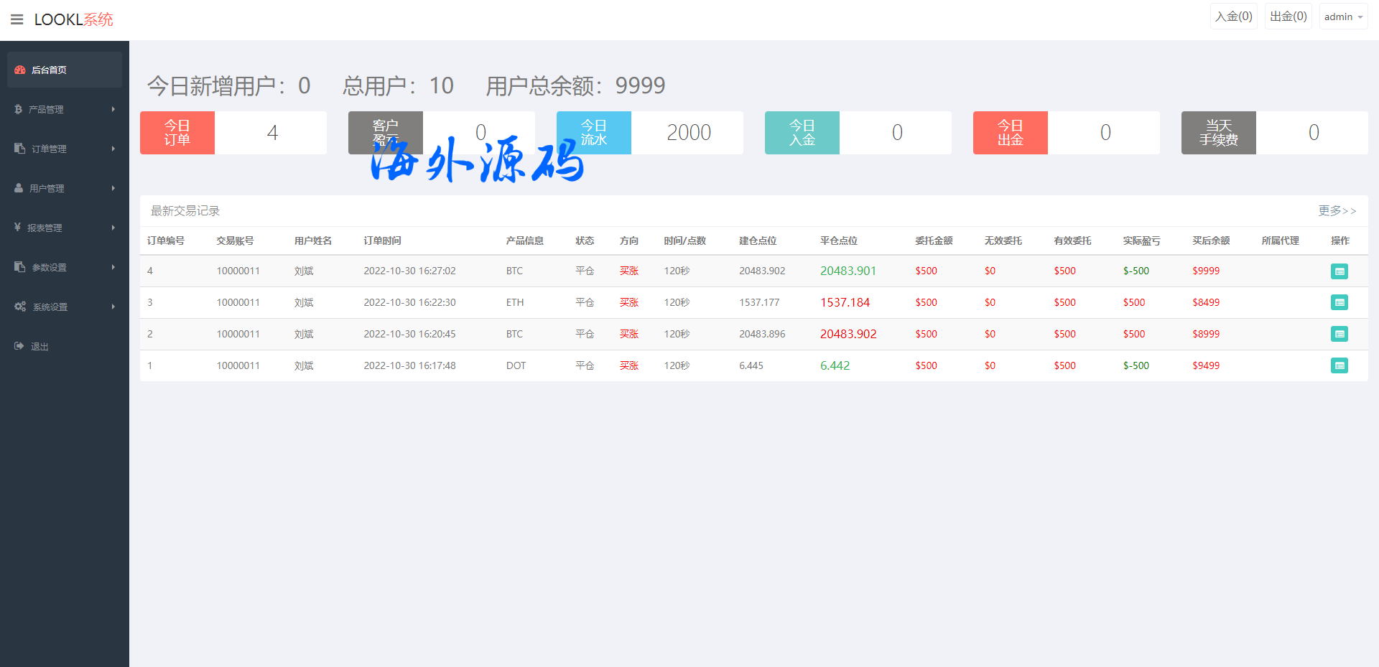
Task: Open details icon for order 4
Action: pyautogui.click(x=1339, y=271)
